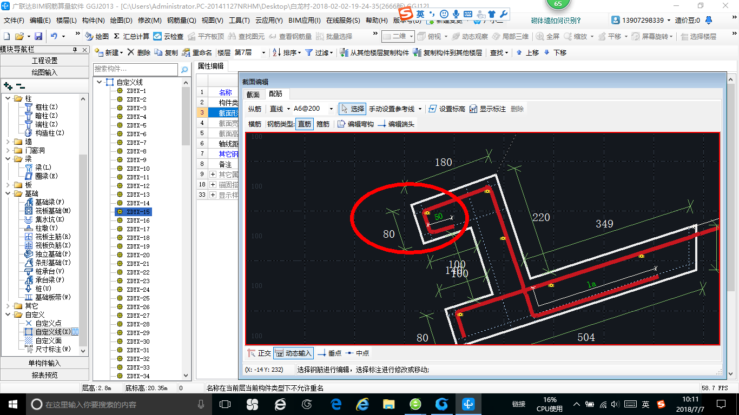Viewport: 739px width, 415px height.
Task: Click 复制构件到其他楼层
Action: 447,52
